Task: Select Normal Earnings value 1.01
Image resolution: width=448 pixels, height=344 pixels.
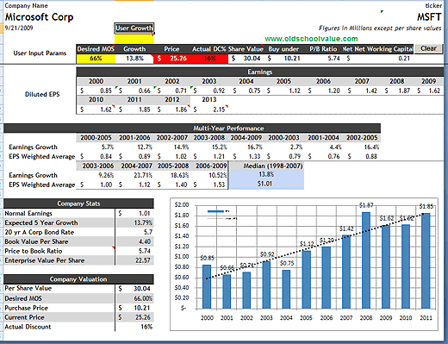Action: (134, 213)
